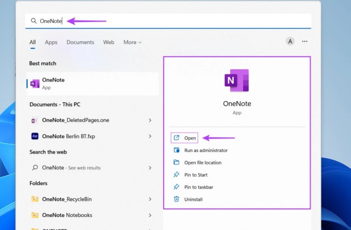This screenshot has height=230, width=351.
Task: Click the Uninstall trash can icon
Action: 177,199
